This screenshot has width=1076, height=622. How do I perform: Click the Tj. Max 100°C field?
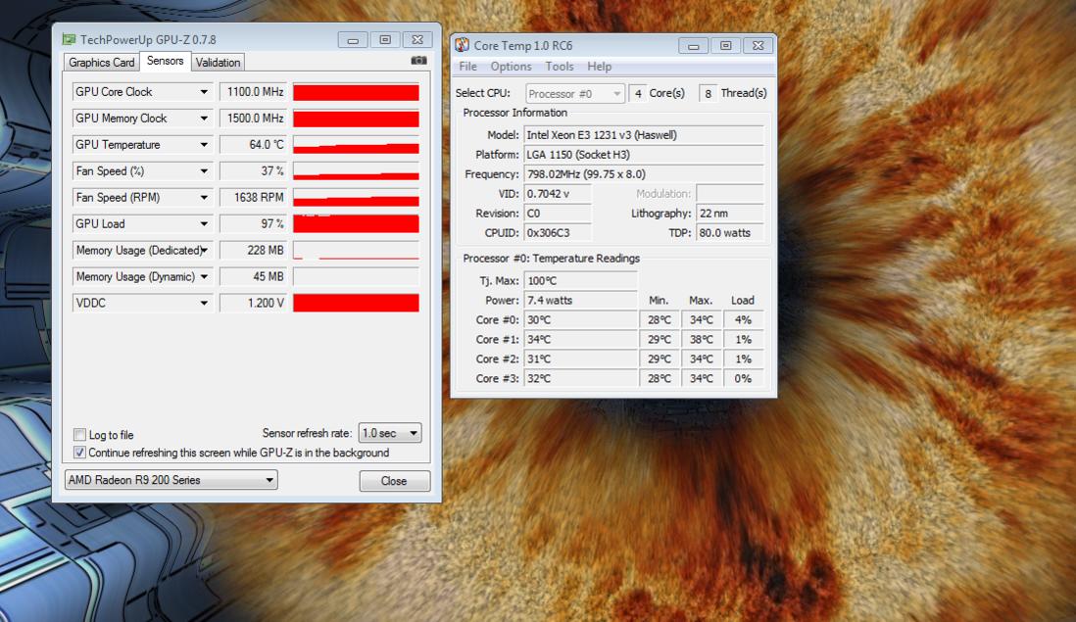coord(580,280)
